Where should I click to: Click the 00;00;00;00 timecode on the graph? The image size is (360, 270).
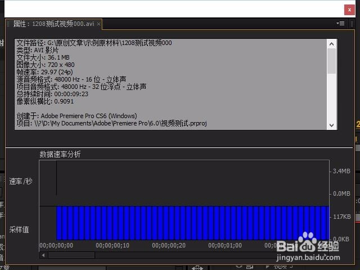pyautogui.click(x=56, y=245)
